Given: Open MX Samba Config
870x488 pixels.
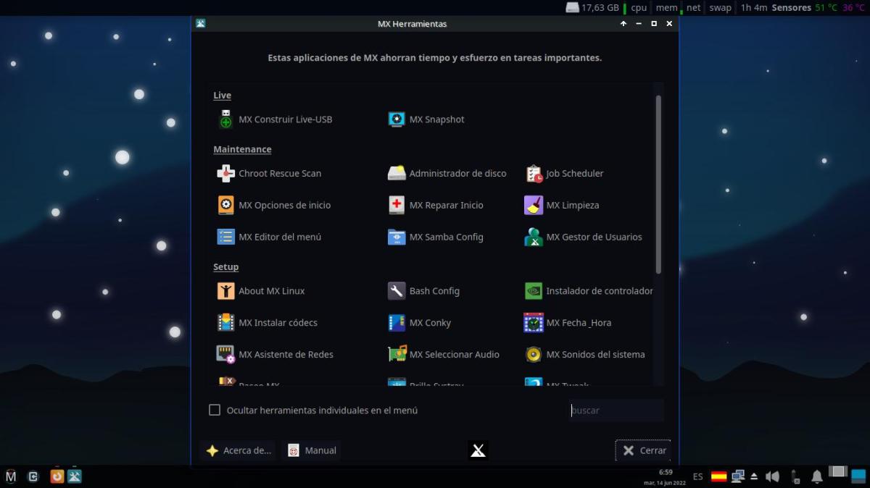Looking at the screenshot, I should (436, 237).
